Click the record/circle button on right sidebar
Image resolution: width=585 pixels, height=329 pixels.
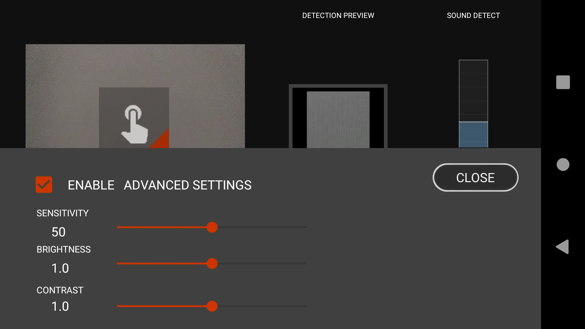[x=563, y=164]
